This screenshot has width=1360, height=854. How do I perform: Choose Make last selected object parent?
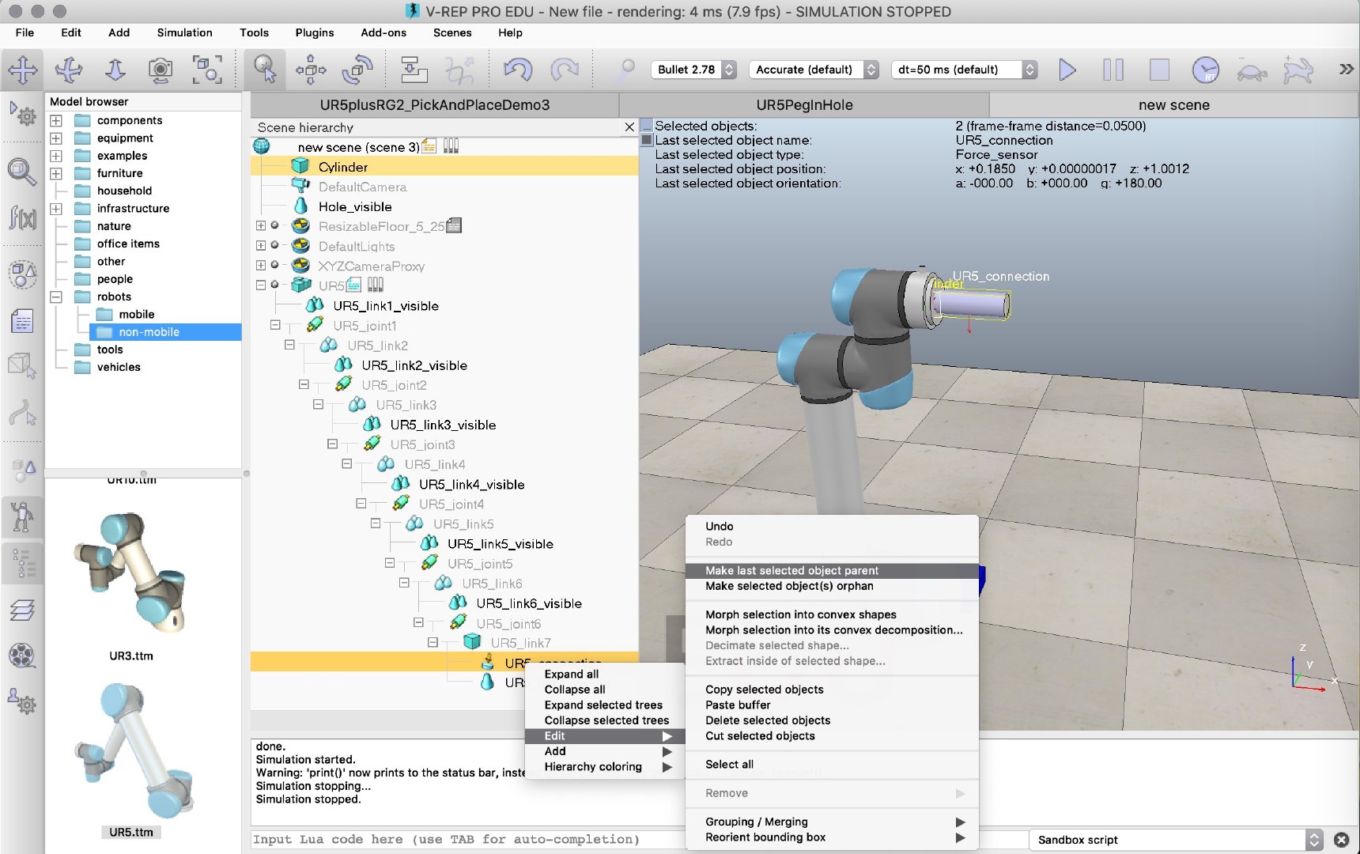(x=791, y=570)
